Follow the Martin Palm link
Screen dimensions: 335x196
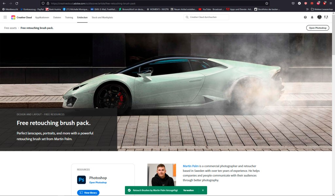click(x=190, y=166)
